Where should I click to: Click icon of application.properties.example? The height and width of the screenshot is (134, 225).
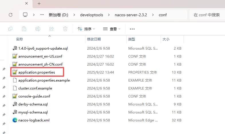pos(15,80)
